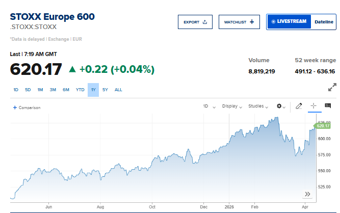Toggle the crosshair tool
Viewport: 340px width, 213px height.
tap(313, 106)
